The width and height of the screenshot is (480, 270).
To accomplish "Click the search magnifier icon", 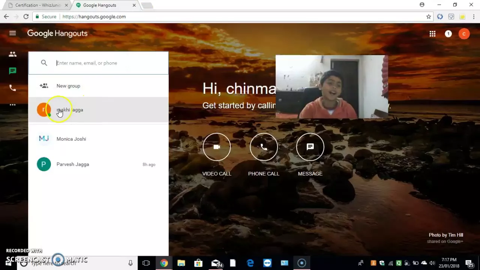I will click(x=44, y=63).
